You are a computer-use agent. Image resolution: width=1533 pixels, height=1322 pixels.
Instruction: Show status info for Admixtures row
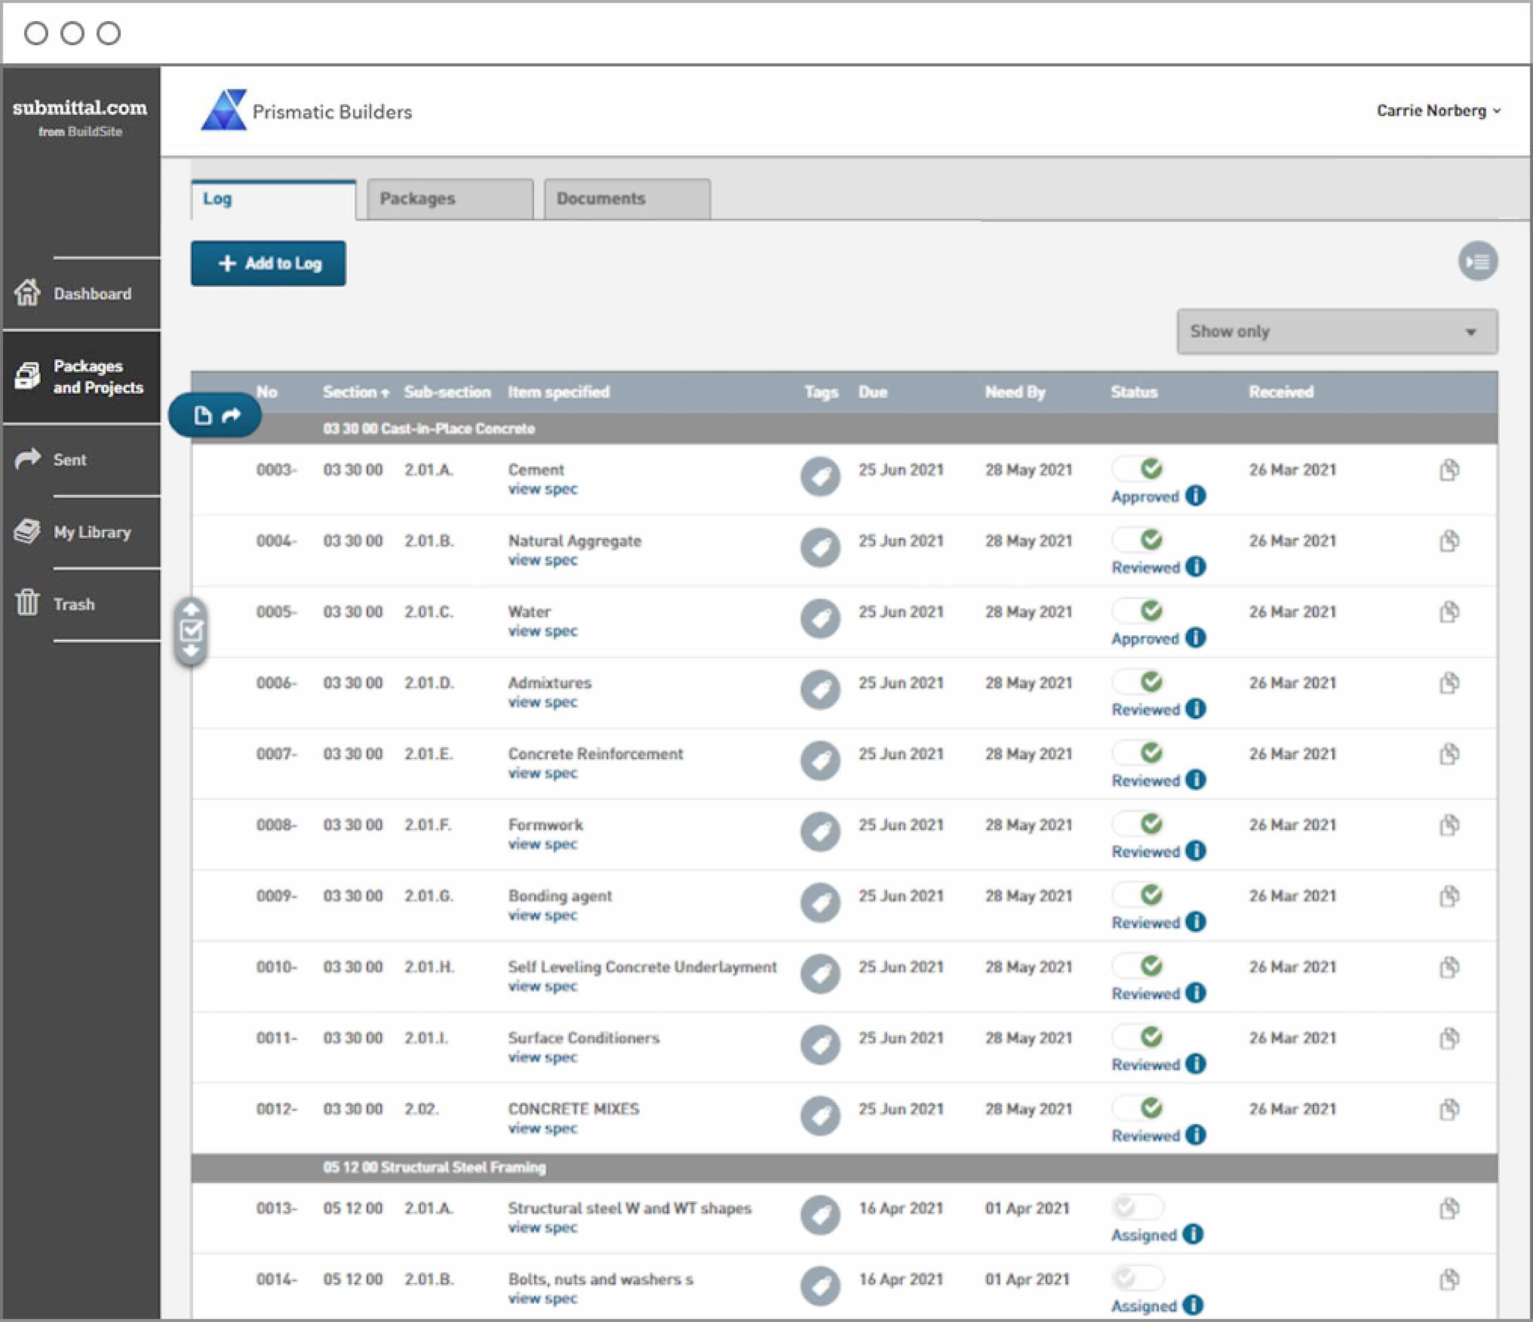(1196, 709)
